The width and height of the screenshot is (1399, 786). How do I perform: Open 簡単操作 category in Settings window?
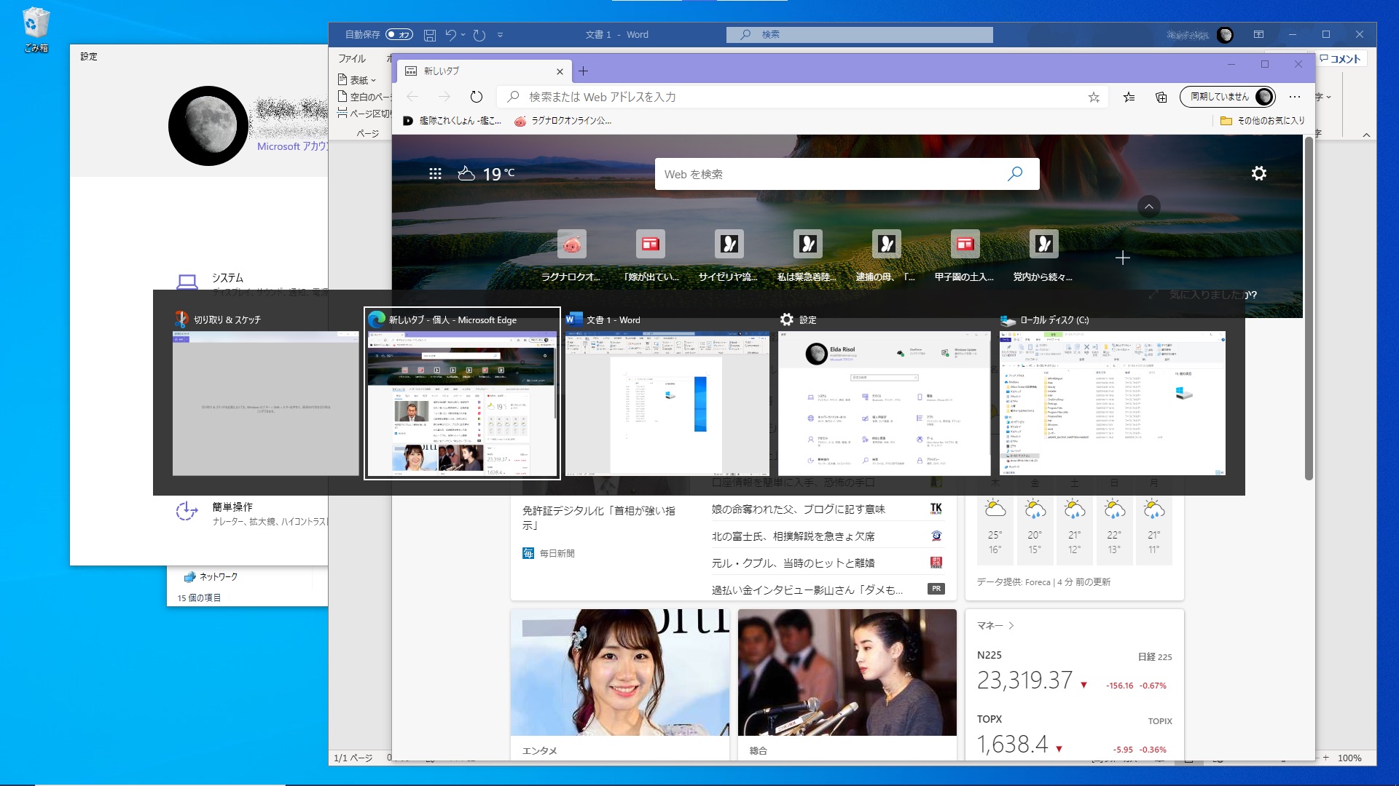coord(252,513)
